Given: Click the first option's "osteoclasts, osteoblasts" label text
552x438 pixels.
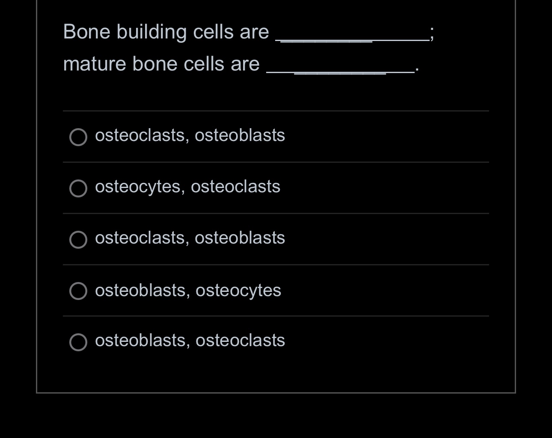Looking at the screenshot, I should [190, 135].
